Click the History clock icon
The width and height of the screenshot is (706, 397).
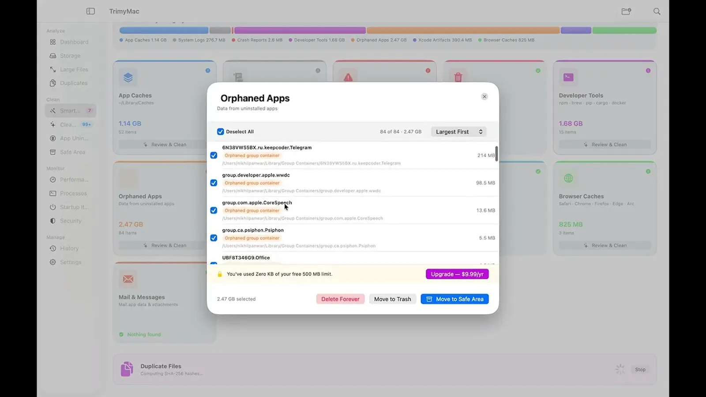click(53, 248)
